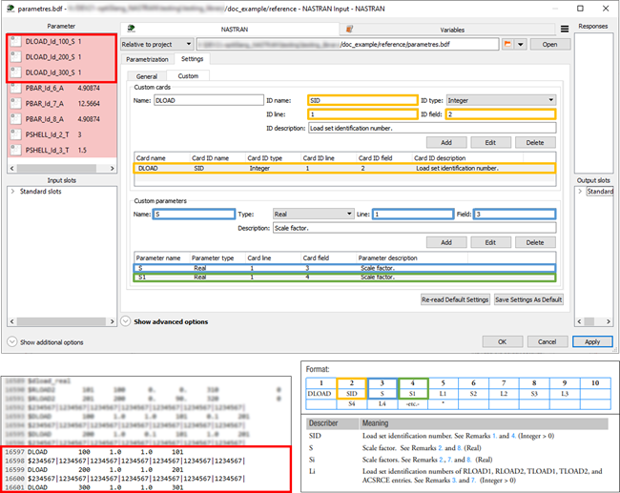Click the ID line input field
Screen dimensions: 620x493
click(362, 114)
